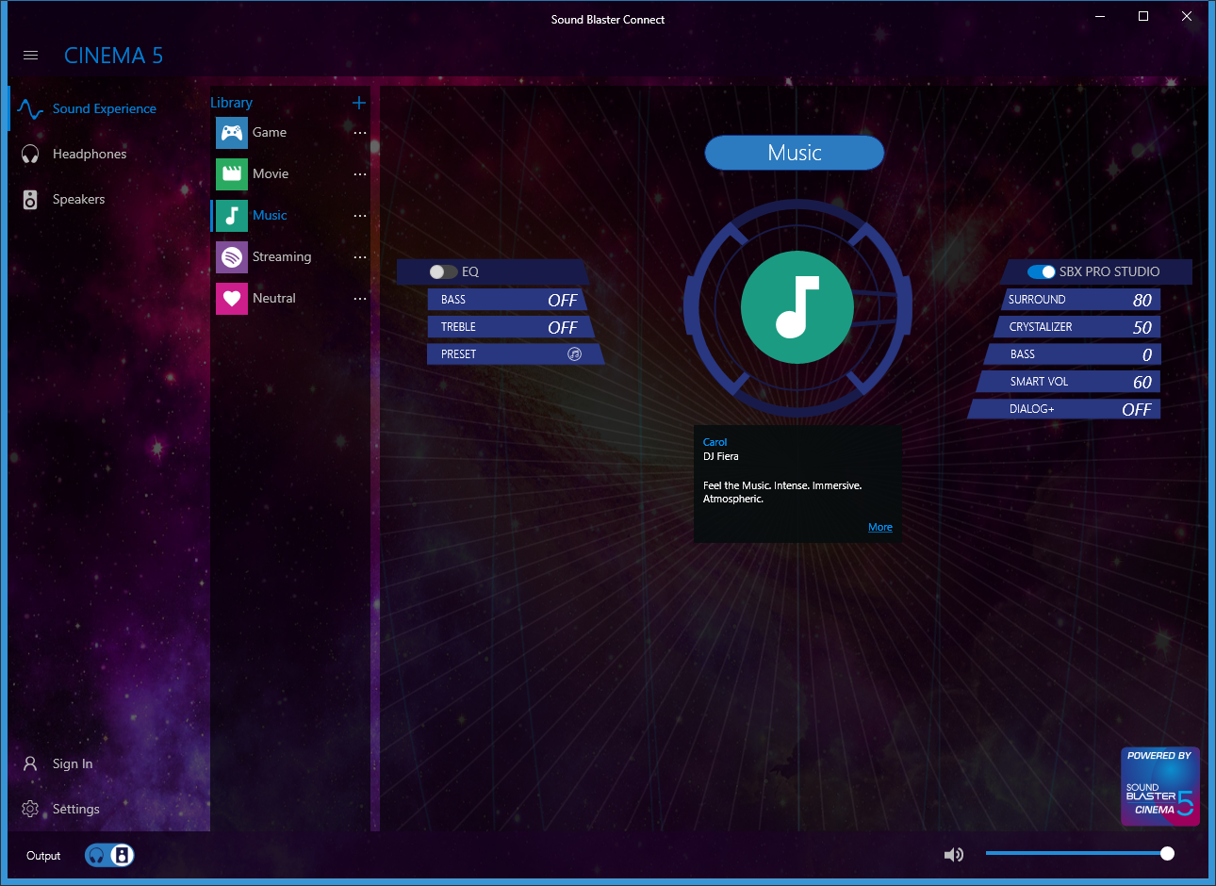Viewport: 1216px width, 886px height.
Task: Click the Library heading
Action: pos(231,103)
